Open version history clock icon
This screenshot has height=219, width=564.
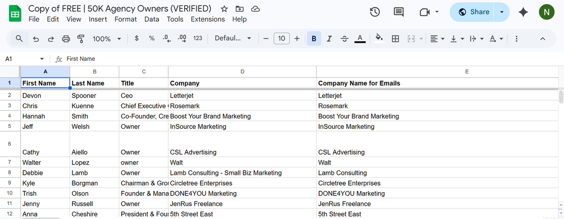[x=375, y=13]
